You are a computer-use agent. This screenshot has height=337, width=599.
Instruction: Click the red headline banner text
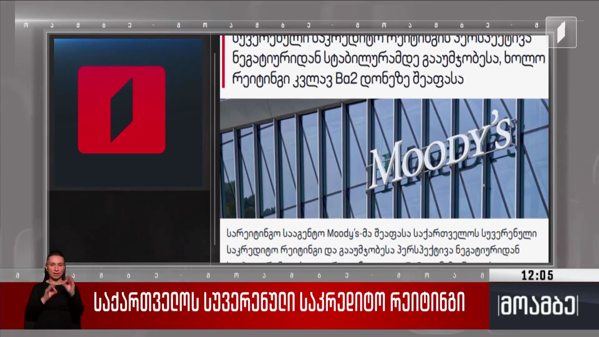click(279, 302)
